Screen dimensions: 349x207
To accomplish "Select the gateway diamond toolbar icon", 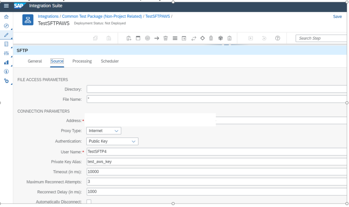I will (x=202, y=38).
